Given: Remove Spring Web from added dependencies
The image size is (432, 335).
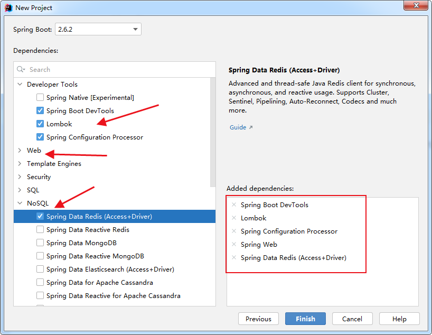Looking at the screenshot, I should pyautogui.click(x=234, y=244).
